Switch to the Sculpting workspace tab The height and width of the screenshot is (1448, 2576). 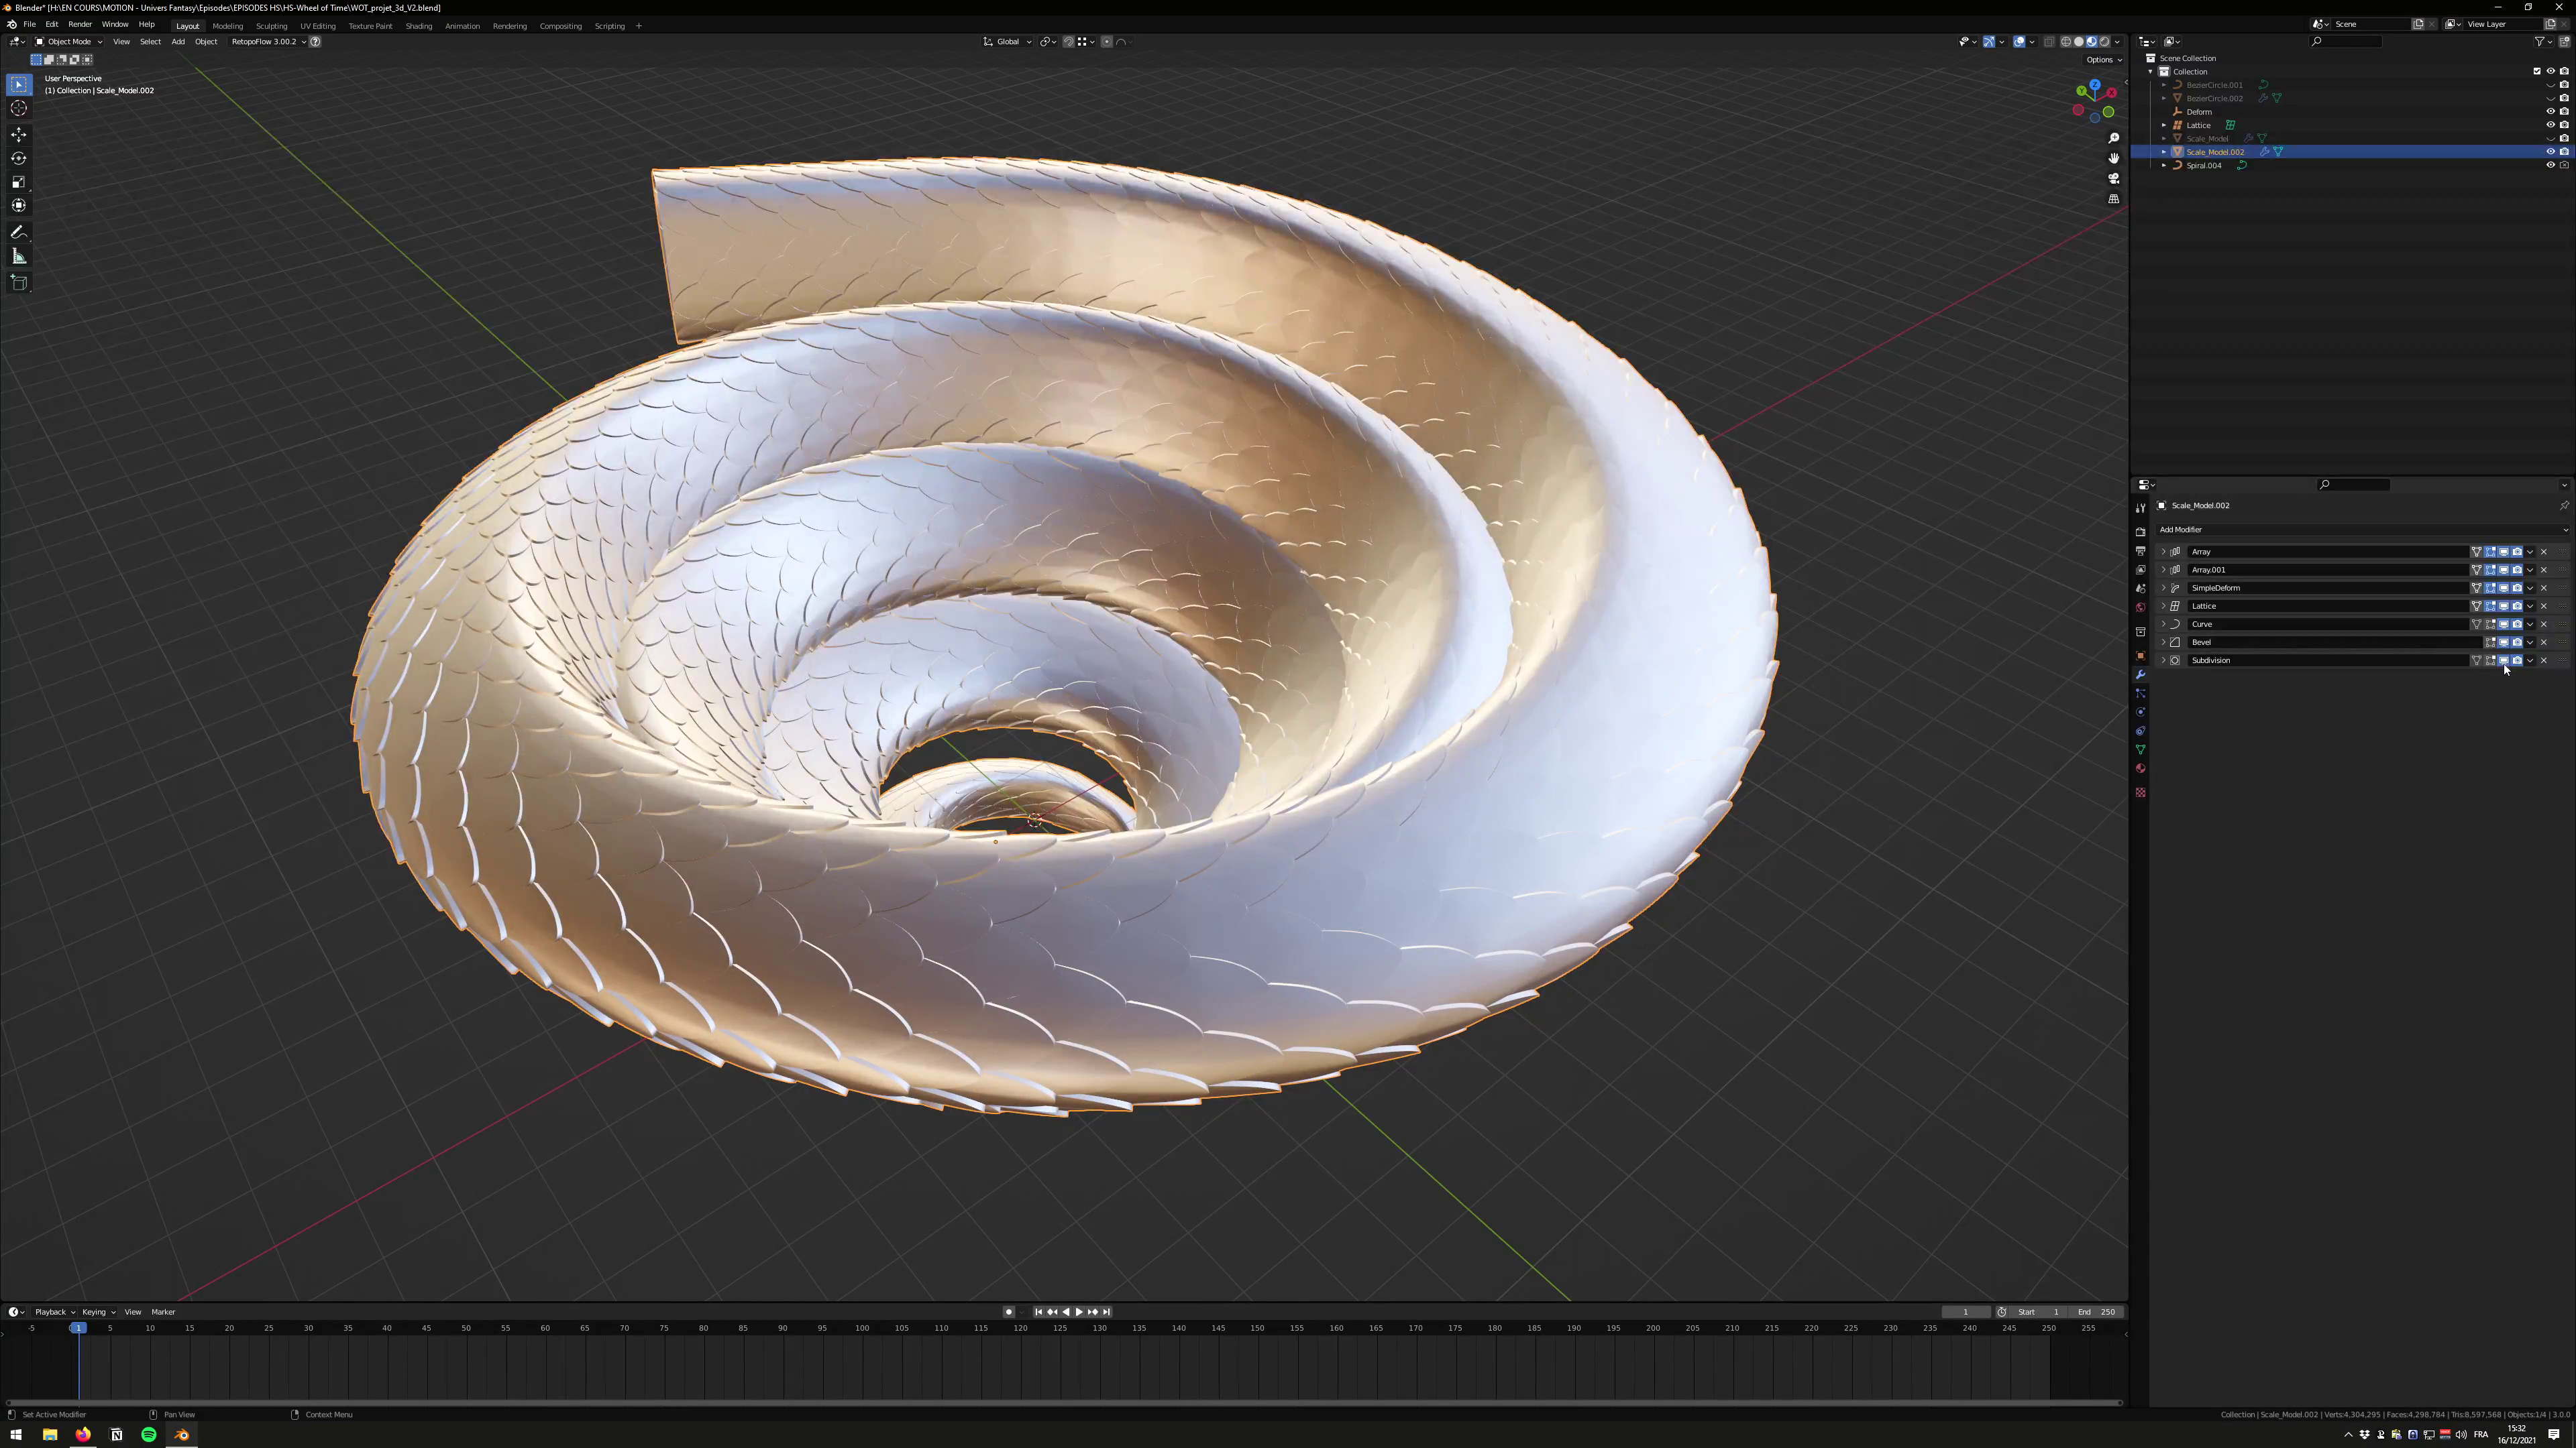click(271, 26)
